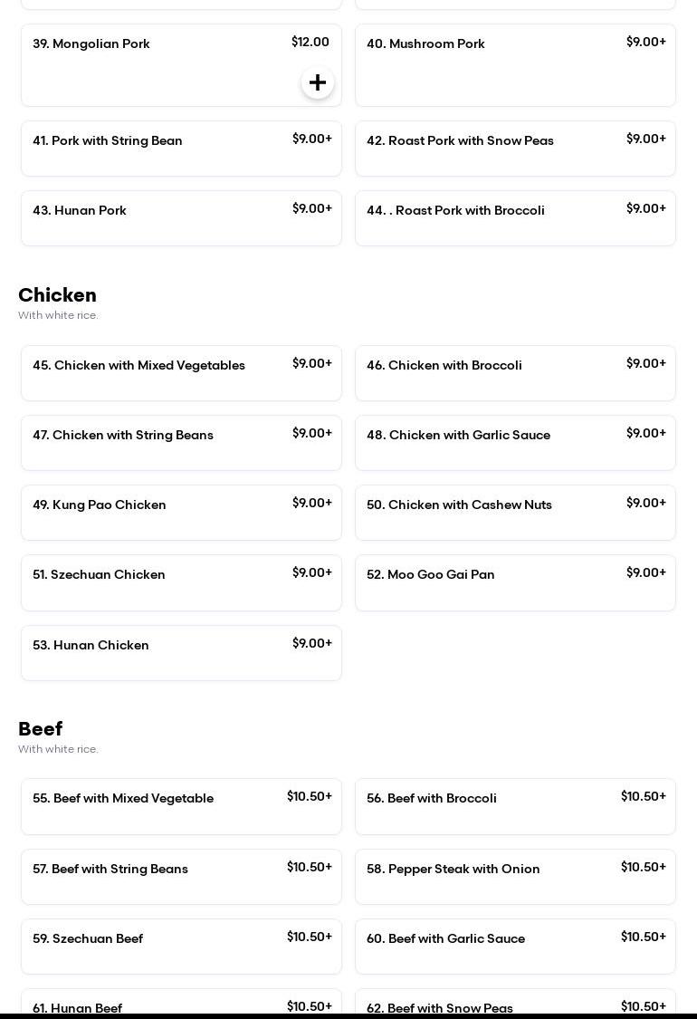Image resolution: width=697 pixels, height=1019 pixels.
Task: Open 48. Chicken with Garlic Sauce
Action: 515,443
